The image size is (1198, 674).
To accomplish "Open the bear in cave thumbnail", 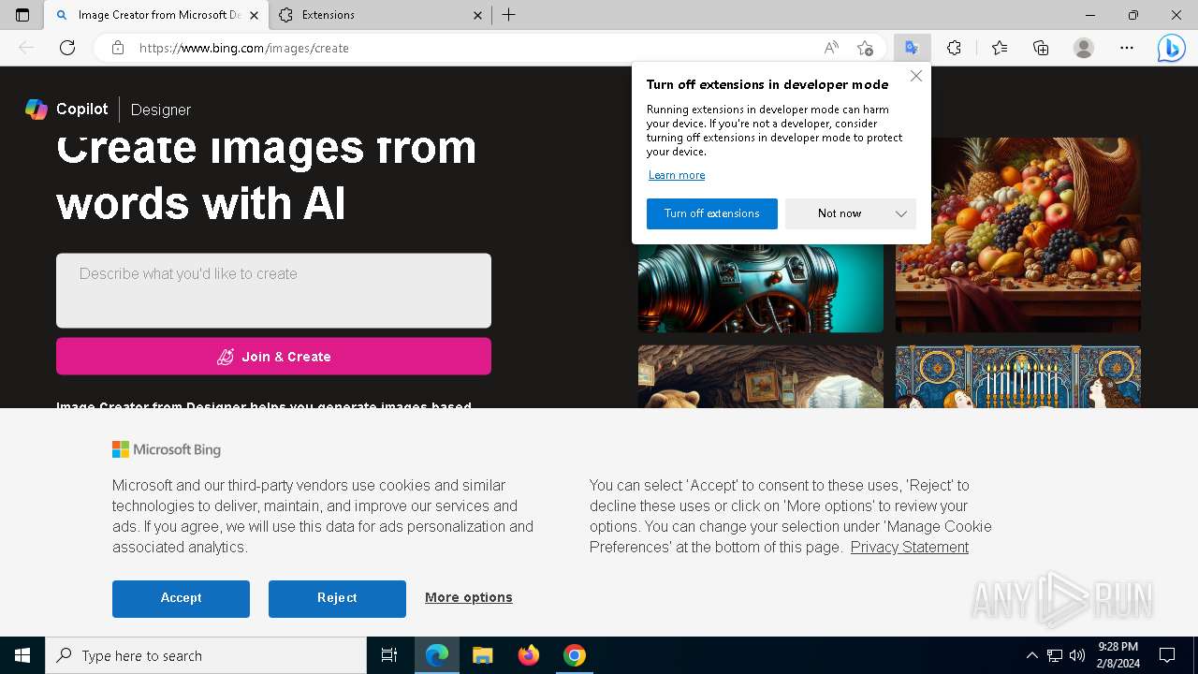I will point(760,376).
